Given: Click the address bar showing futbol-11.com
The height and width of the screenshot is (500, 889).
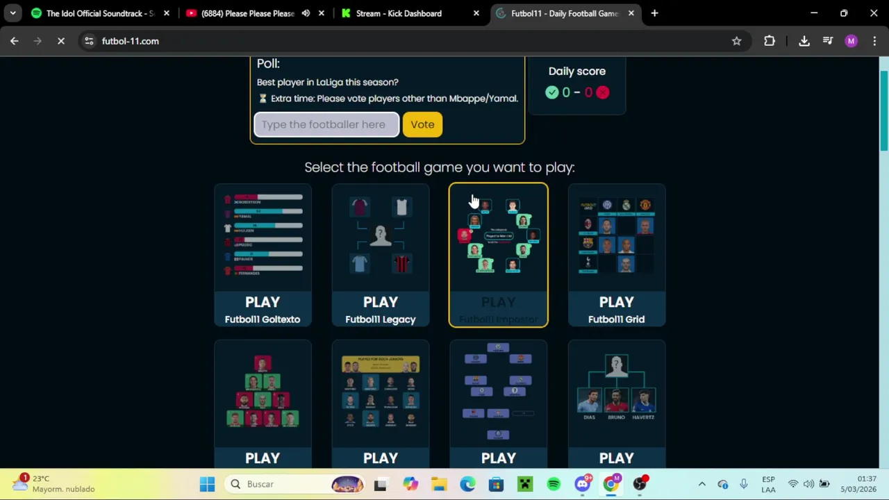Looking at the screenshot, I should pyautogui.click(x=410, y=41).
